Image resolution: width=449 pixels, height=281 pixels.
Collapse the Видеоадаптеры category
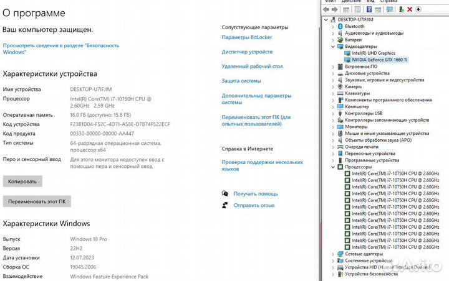tap(332, 47)
